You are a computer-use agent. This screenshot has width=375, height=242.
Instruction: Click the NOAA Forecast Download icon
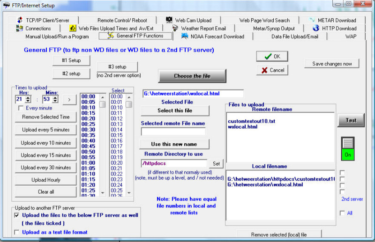[x=185, y=37]
